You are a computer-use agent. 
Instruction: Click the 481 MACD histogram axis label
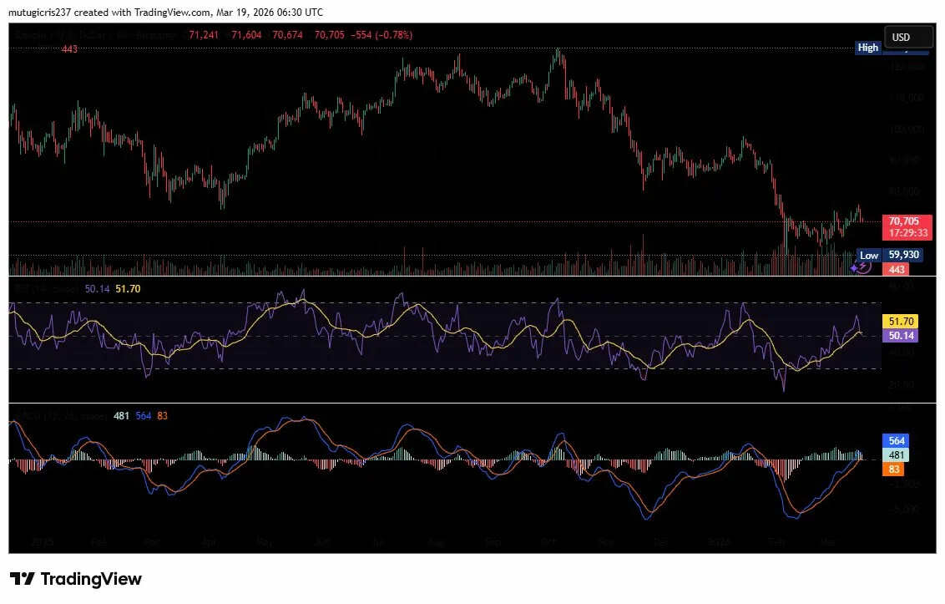897,455
